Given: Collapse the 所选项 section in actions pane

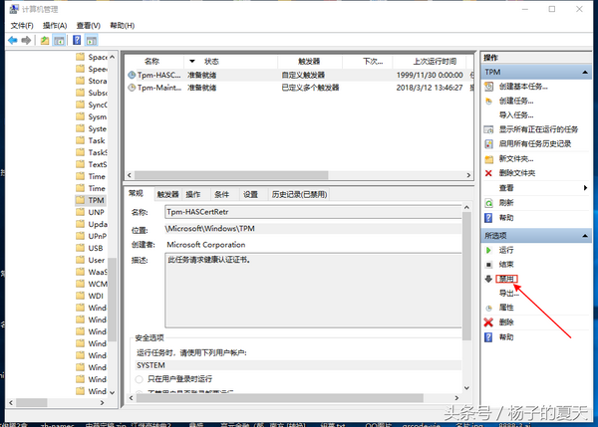Looking at the screenshot, I should point(585,235).
